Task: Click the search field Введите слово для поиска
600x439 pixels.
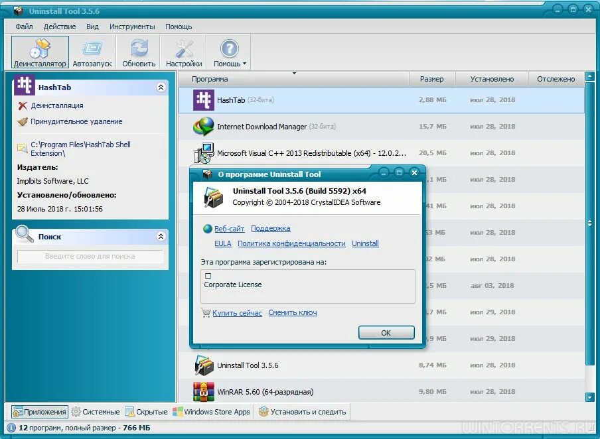Action: pyautogui.click(x=90, y=256)
